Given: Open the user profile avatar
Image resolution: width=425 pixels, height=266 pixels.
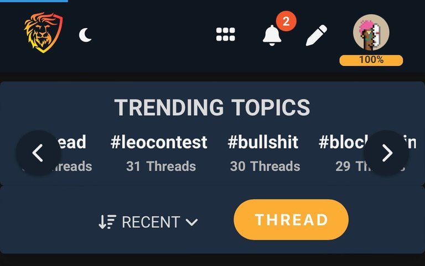Looking at the screenshot, I should coord(371,33).
